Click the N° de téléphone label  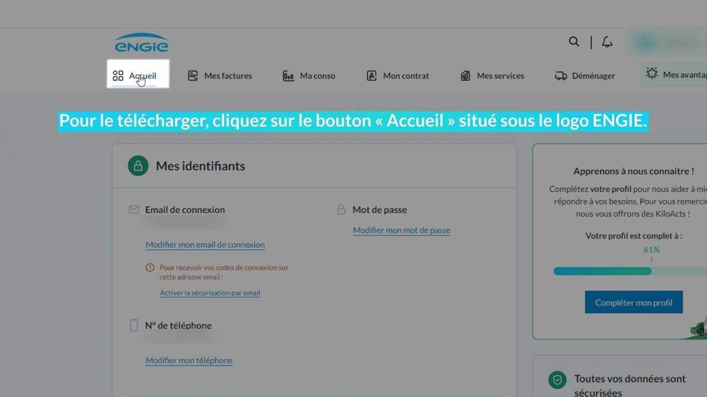pos(178,325)
